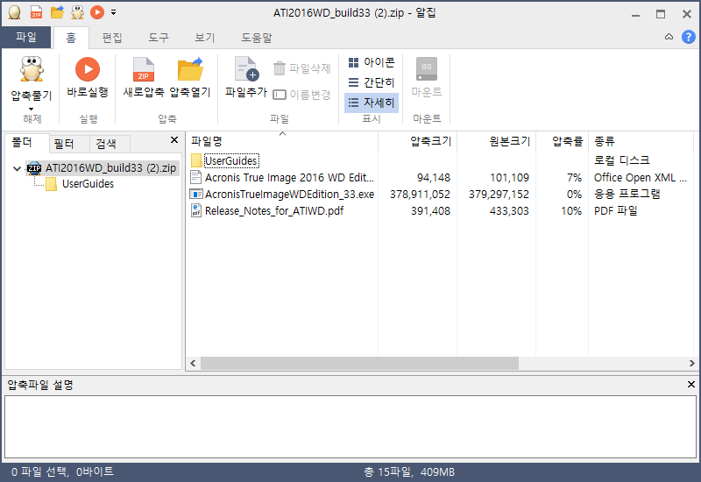Click the PDF icon beside Release_Notes_for_ATIWD.pdf
Screen dimensions: 701x482
(195, 210)
